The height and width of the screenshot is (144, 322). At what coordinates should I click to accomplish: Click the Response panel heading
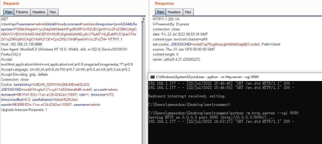(x=164, y=3)
